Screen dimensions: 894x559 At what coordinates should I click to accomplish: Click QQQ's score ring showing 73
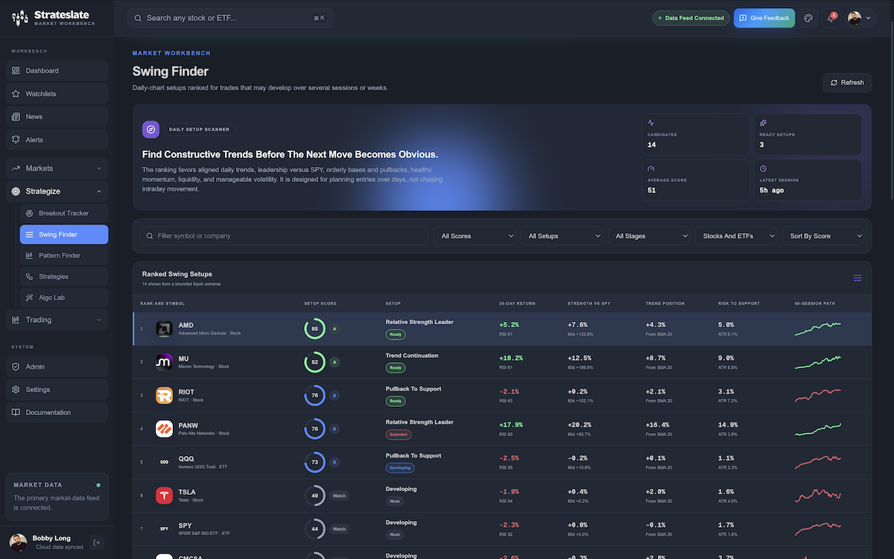(314, 462)
